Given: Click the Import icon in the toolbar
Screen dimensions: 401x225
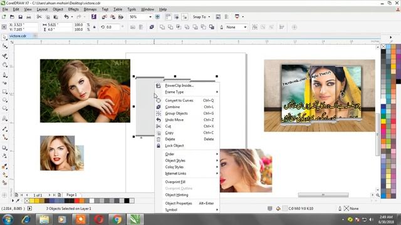Looking at the screenshot, I should [x=105, y=17].
